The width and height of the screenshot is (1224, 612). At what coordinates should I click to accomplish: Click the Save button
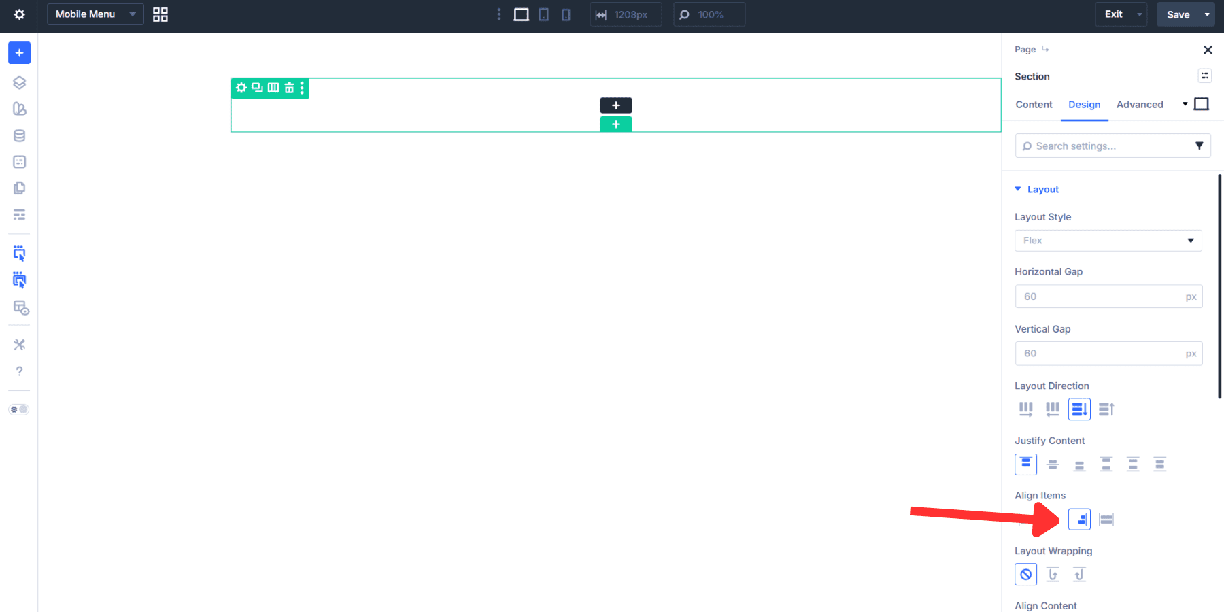coord(1178,14)
